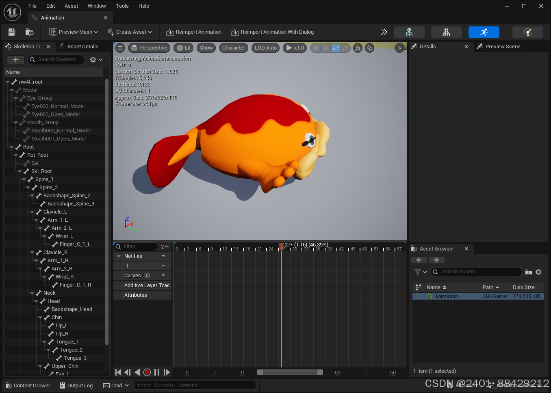Save the current animation asset
The image size is (551, 393).
12,32
